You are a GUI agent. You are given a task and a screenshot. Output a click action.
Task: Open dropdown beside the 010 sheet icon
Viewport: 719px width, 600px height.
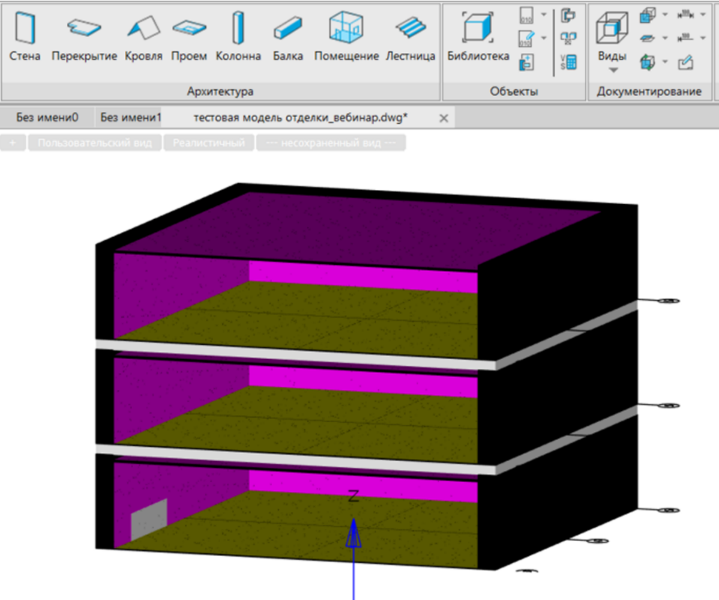(x=543, y=14)
